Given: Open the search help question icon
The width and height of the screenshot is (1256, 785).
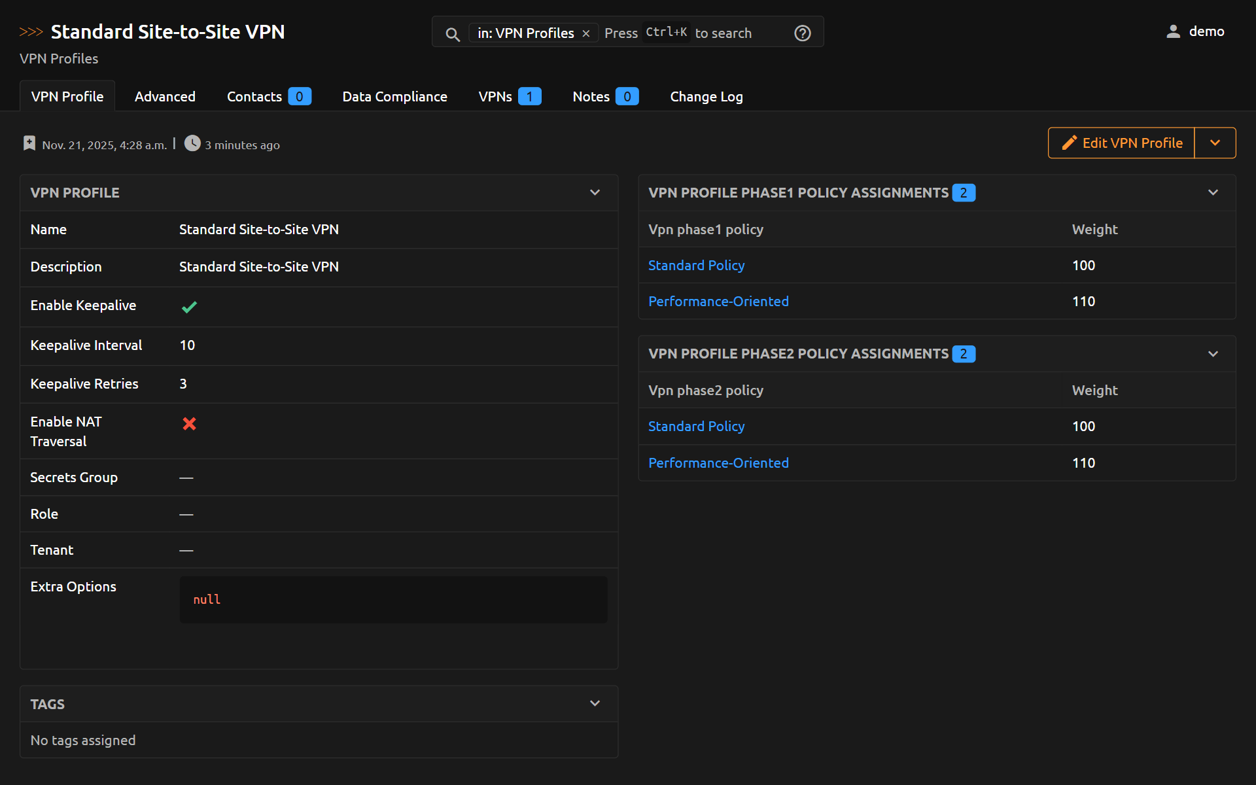Looking at the screenshot, I should (802, 33).
